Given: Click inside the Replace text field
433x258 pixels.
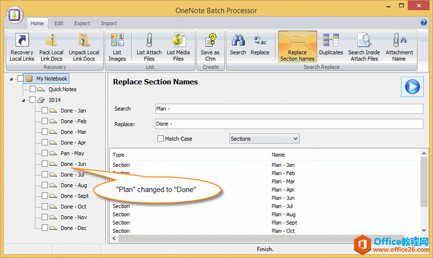Looking at the screenshot, I should 289,124.
